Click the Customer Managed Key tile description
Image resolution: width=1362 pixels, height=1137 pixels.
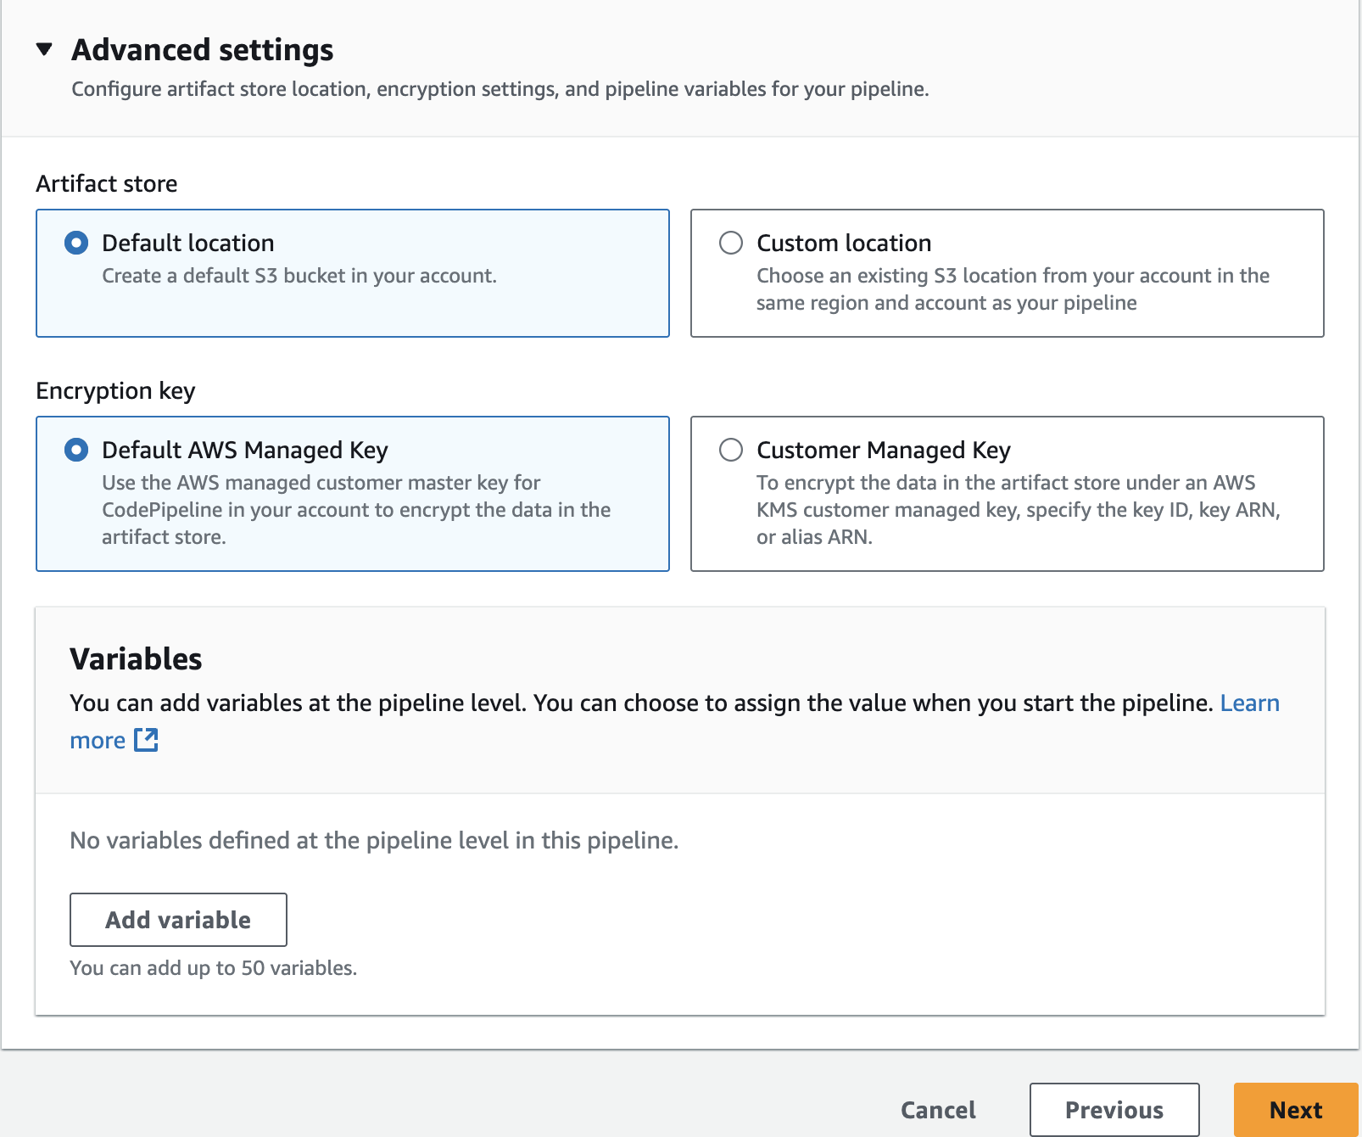click(x=1018, y=510)
